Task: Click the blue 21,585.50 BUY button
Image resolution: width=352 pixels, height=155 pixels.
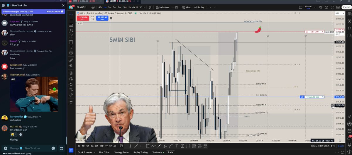Action: pos(102,18)
